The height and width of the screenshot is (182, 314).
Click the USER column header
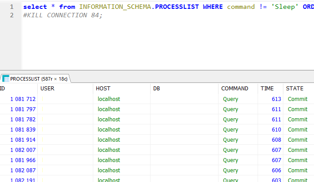[x=48, y=89]
